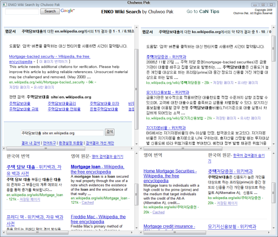Image resolution: width=278 pixels, height=237 pixels.
Task: Open Home Mortgage Securities - Wikipedia result
Action: tap(170, 176)
